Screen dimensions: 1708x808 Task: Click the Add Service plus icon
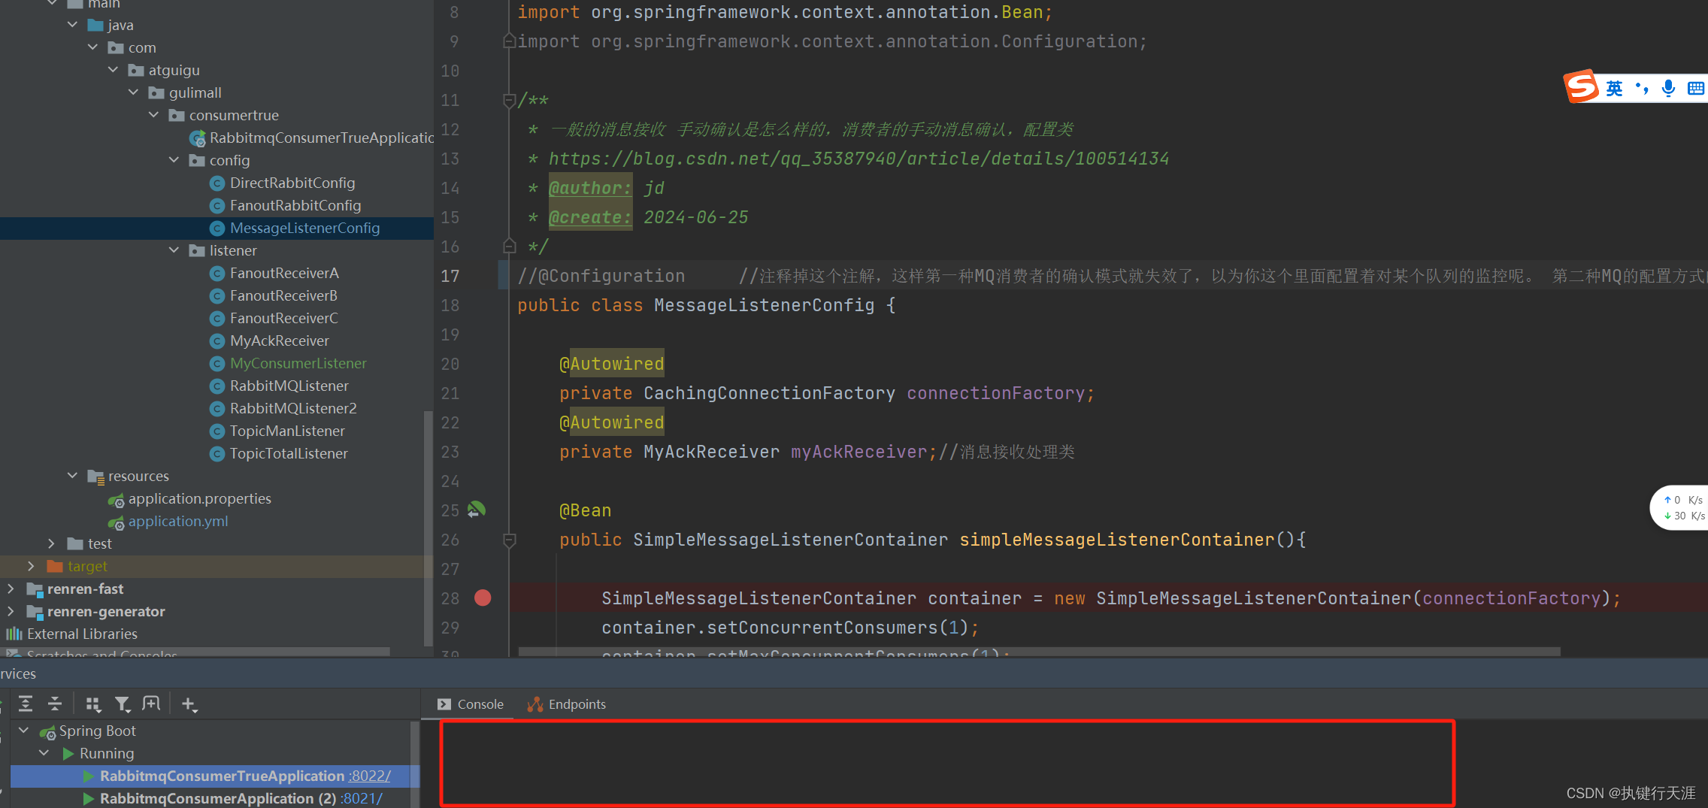coord(189,704)
